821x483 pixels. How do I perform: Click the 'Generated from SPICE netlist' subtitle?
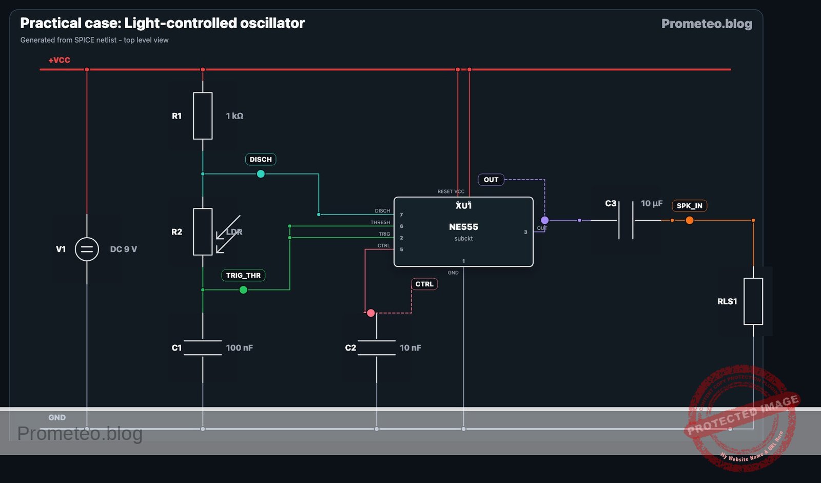tap(94, 40)
